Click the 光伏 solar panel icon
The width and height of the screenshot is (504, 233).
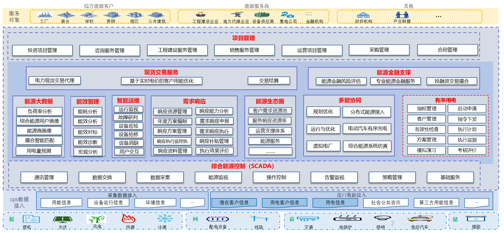(62, 219)
